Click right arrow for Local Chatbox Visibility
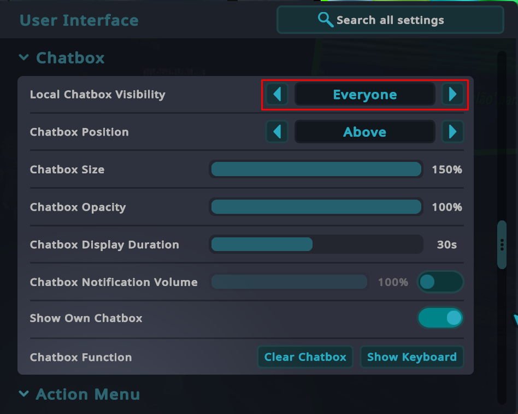Viewport: 518px width, 414px height. pyautogui.click(x=452, y=95)
